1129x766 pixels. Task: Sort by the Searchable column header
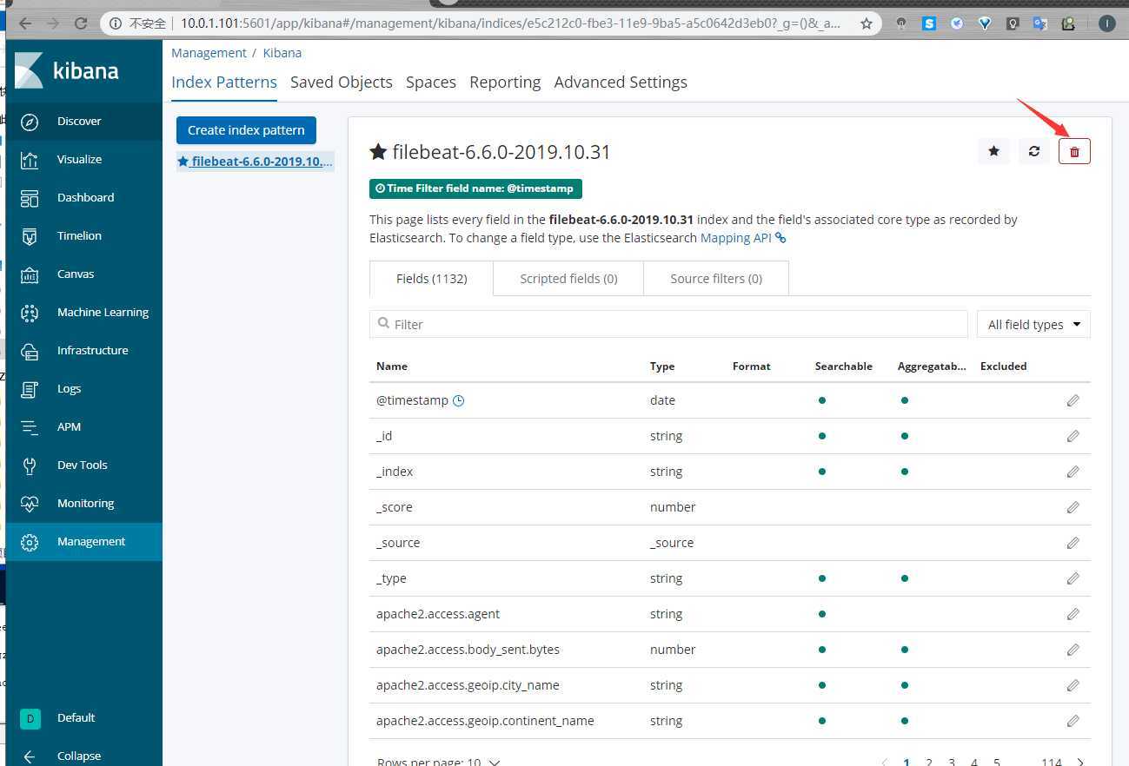pos(844,366)
